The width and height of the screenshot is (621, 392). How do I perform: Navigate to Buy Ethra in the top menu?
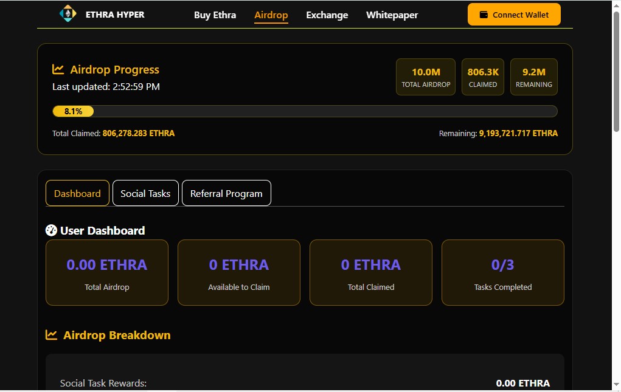(215, 15)
